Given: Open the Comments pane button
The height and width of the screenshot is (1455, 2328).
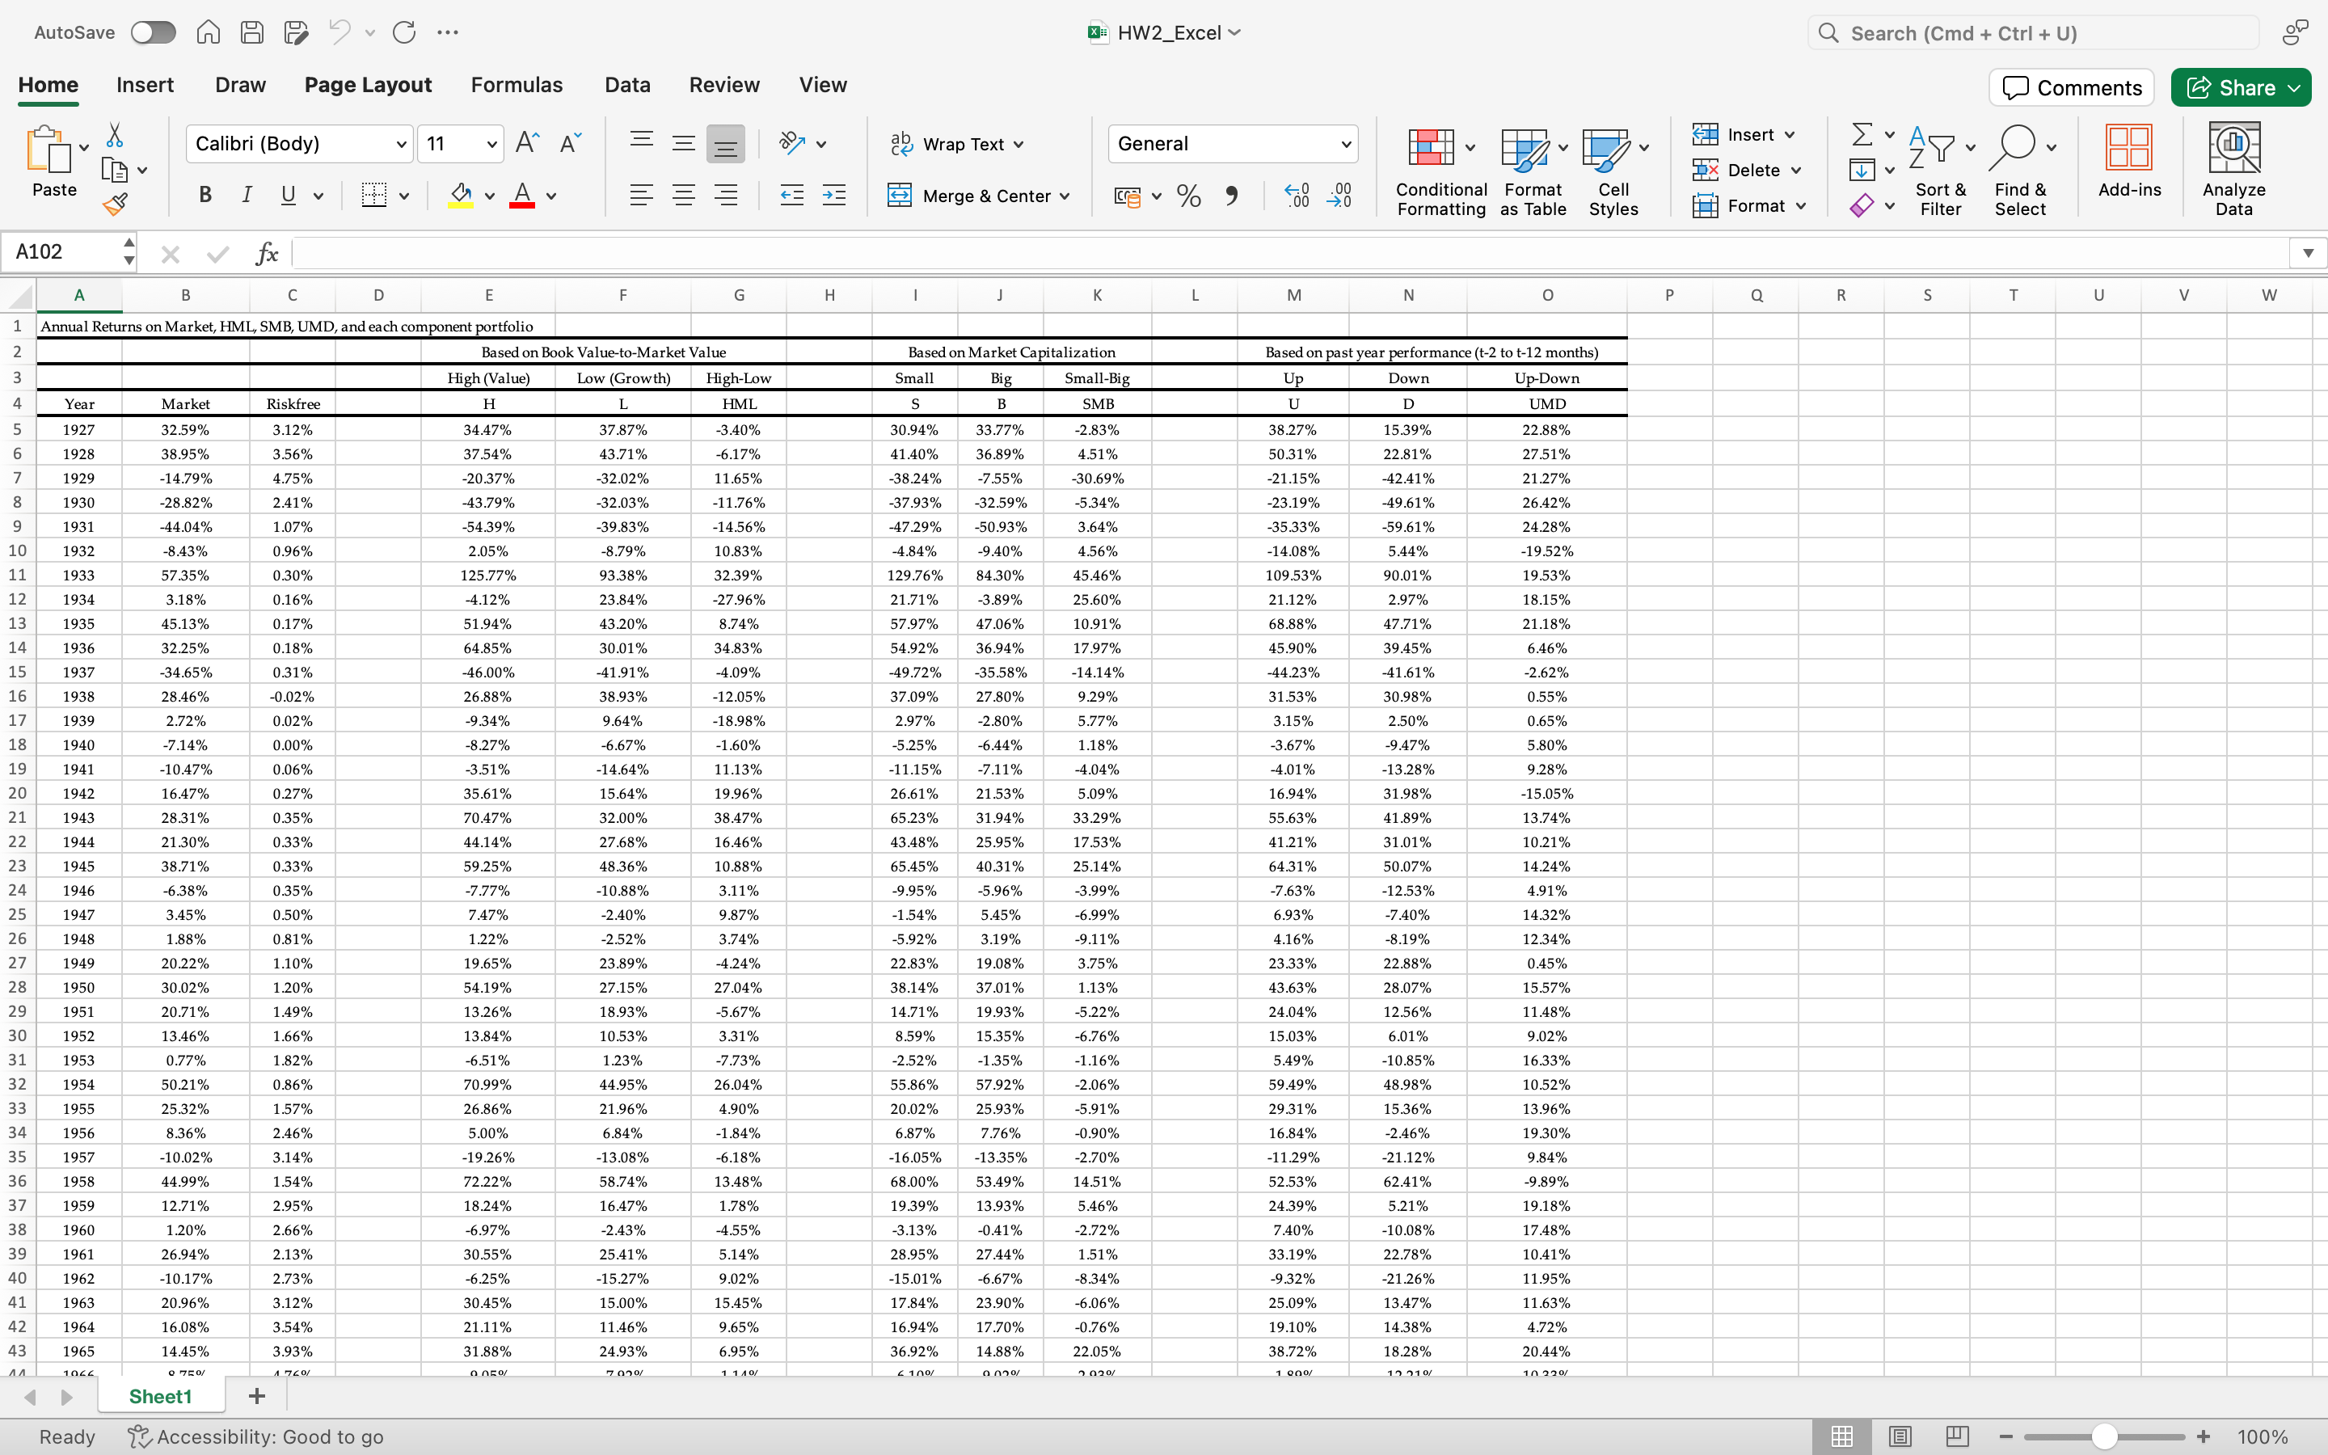Looking at the screenshot, I should pyautogui.click(x=2071, y=87).
